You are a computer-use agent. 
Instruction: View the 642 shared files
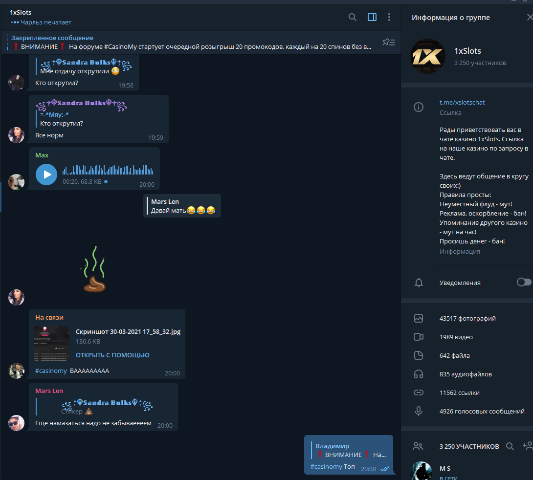(x=467, y=356)
